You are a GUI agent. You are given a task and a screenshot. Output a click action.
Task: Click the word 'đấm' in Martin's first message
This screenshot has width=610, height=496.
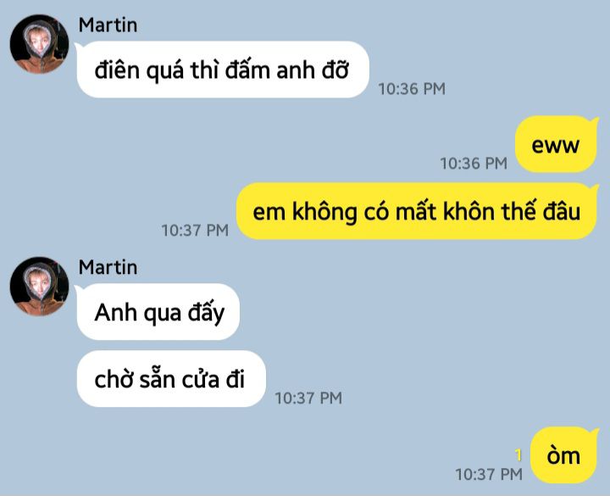pyautogui.click(x=247, y=70)
